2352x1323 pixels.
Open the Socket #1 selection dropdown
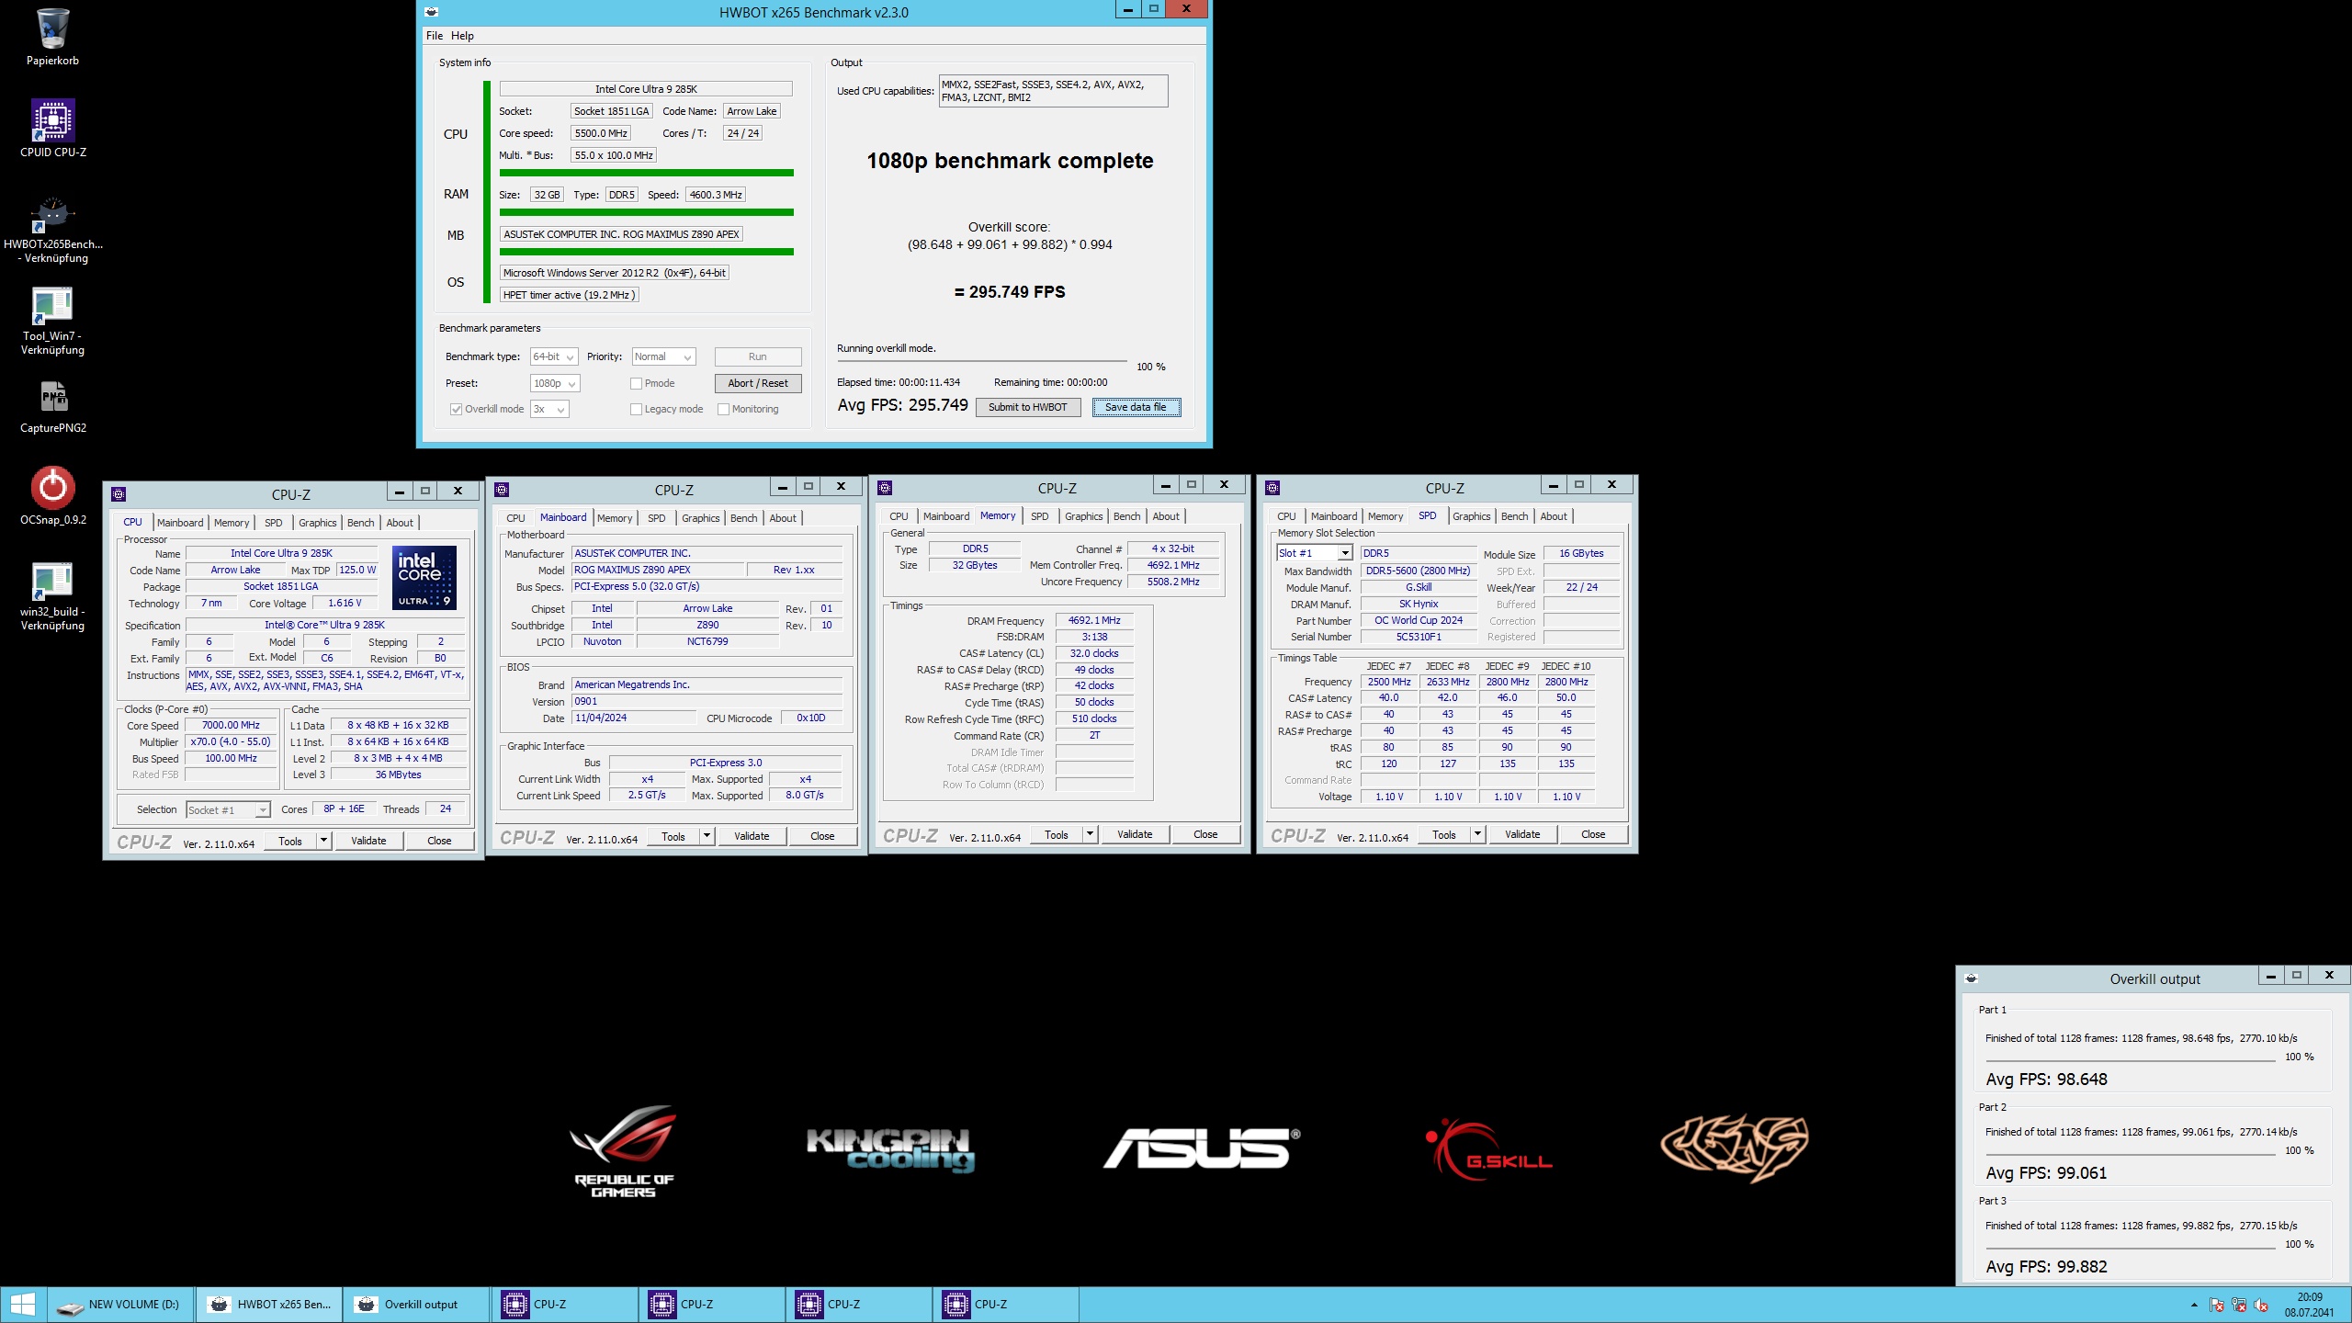(x=228, y=809)
